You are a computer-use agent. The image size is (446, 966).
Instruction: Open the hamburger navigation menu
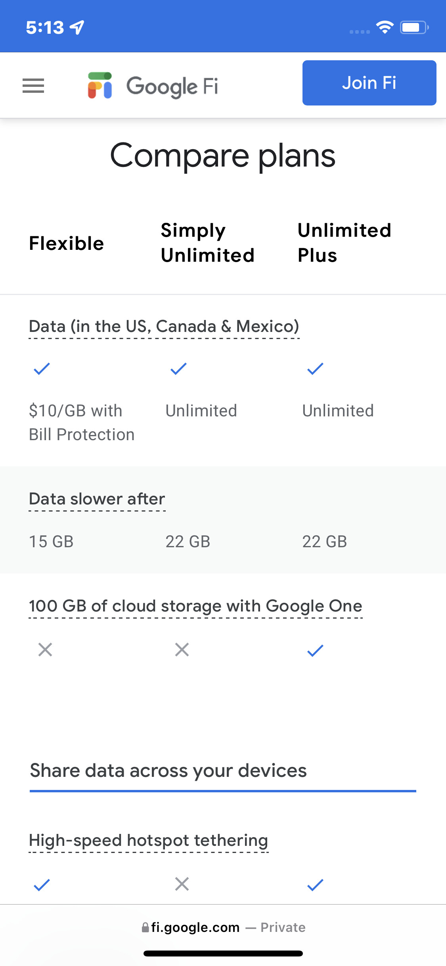[33, 86]
